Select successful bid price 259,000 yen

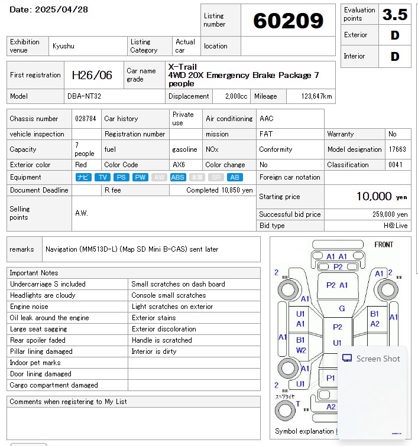390,214
